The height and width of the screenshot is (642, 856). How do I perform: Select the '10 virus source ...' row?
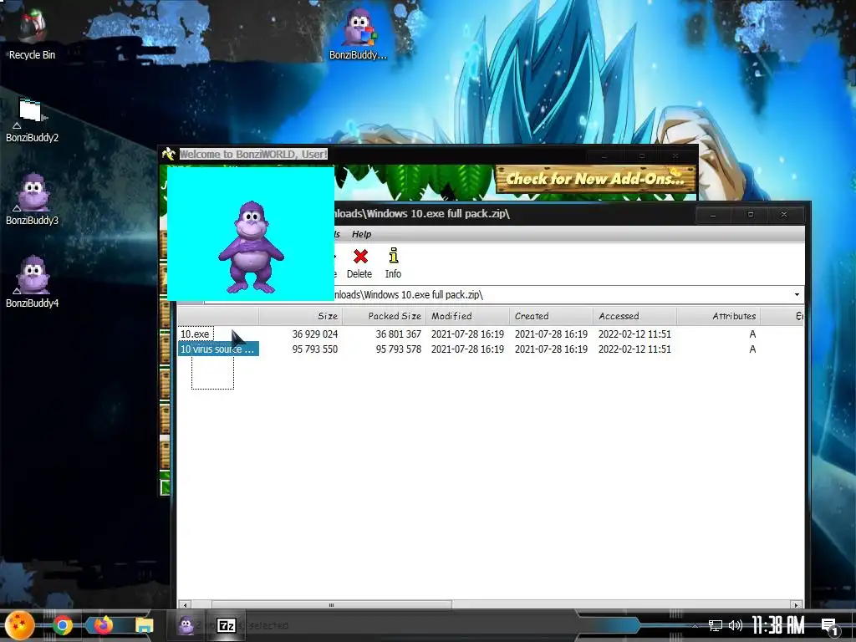point(490,349)
